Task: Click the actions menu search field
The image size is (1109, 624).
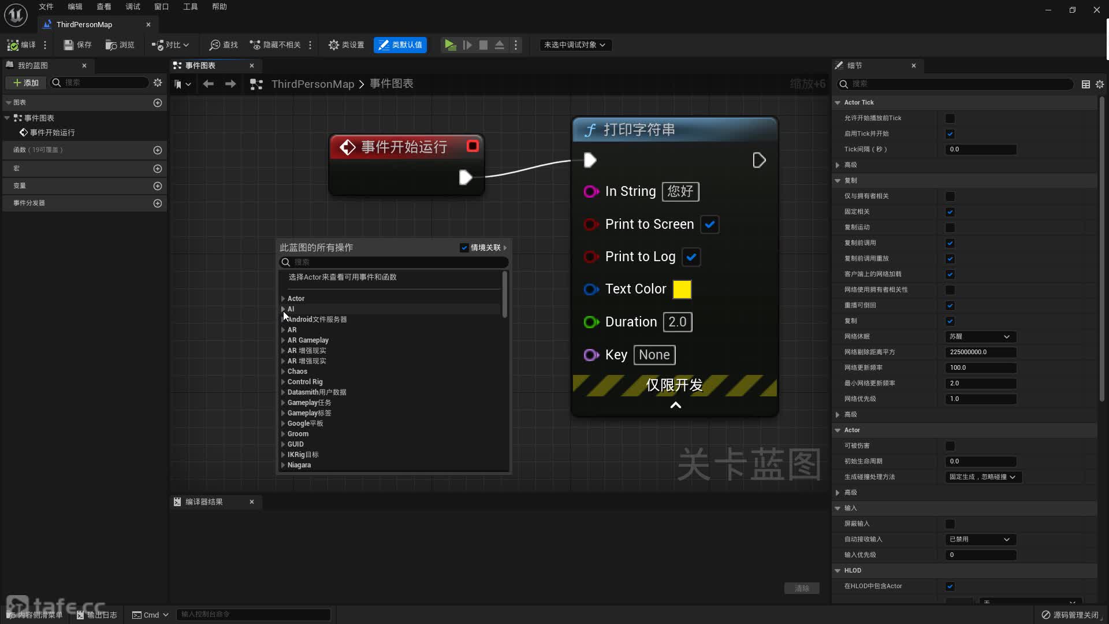Action: (394, 262)
